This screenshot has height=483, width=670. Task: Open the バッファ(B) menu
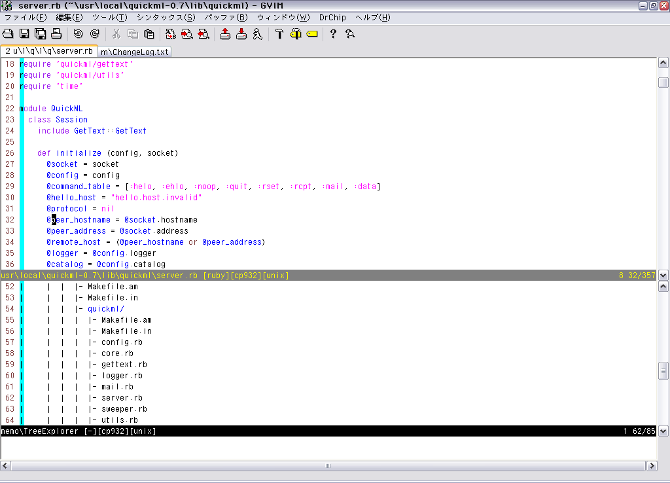(x=226, y=18)
